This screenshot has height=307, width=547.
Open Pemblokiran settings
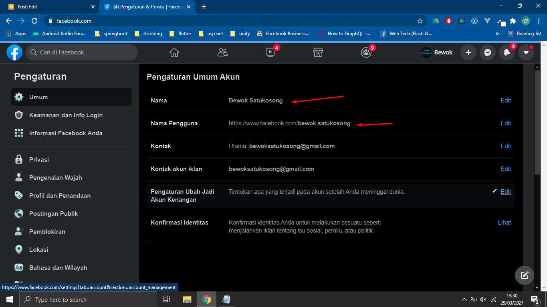pos(71,232)
